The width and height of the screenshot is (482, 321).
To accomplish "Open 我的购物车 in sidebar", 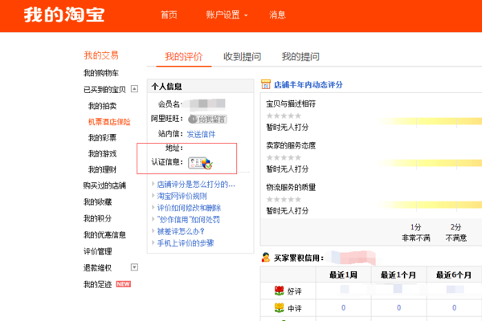I will [x=101, y=73].
